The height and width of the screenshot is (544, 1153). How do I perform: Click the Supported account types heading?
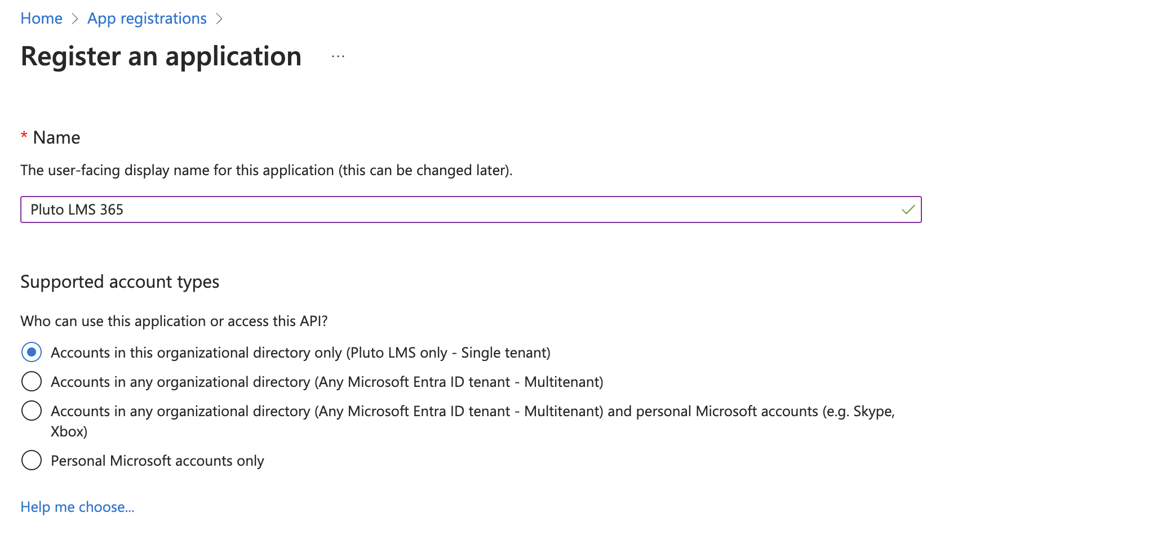(120, 282)
